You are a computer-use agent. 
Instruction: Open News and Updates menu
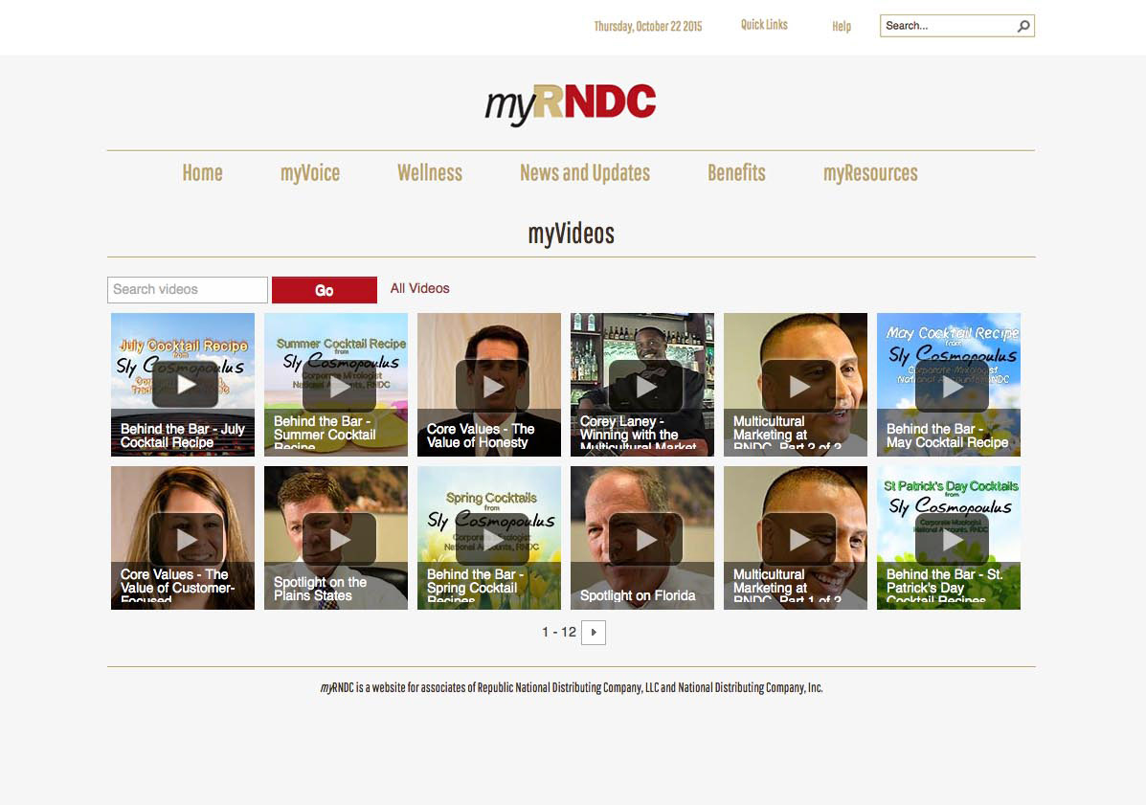point(585,173)
